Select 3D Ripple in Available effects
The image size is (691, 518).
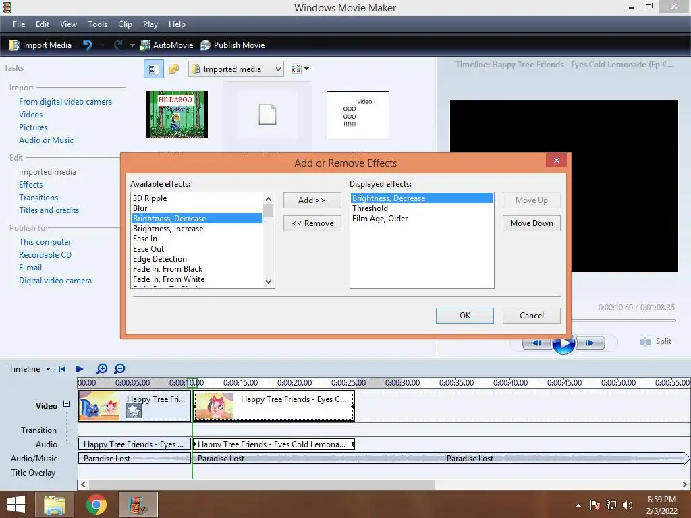coord(196,198)
